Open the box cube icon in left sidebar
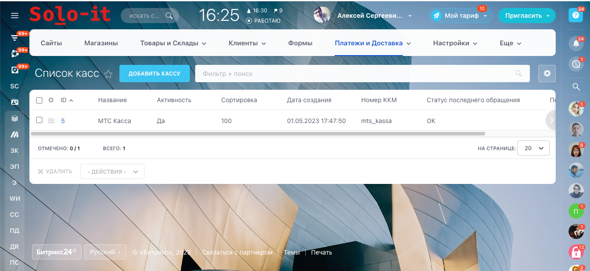 [x=15, y=118]
